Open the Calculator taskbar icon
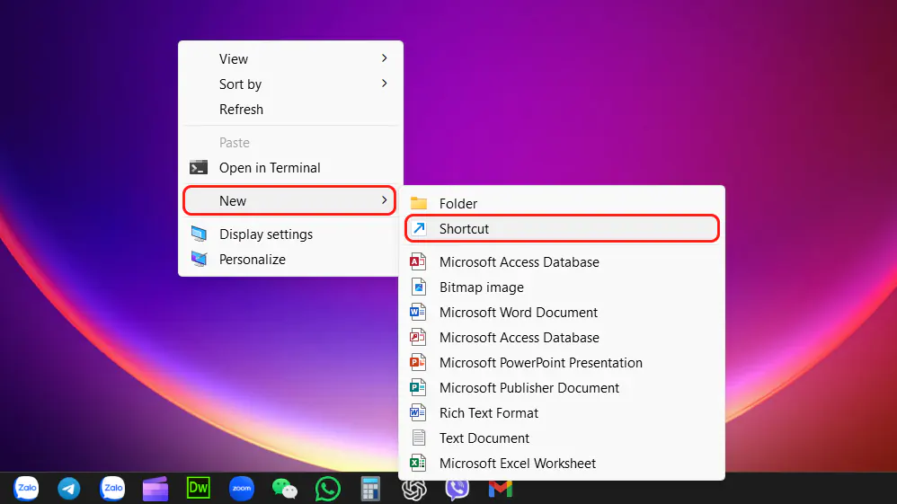 (x=370, y=489)
